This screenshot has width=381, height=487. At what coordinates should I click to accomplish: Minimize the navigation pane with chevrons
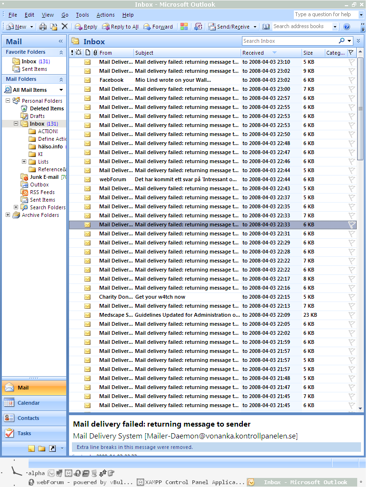pos(60,41)
